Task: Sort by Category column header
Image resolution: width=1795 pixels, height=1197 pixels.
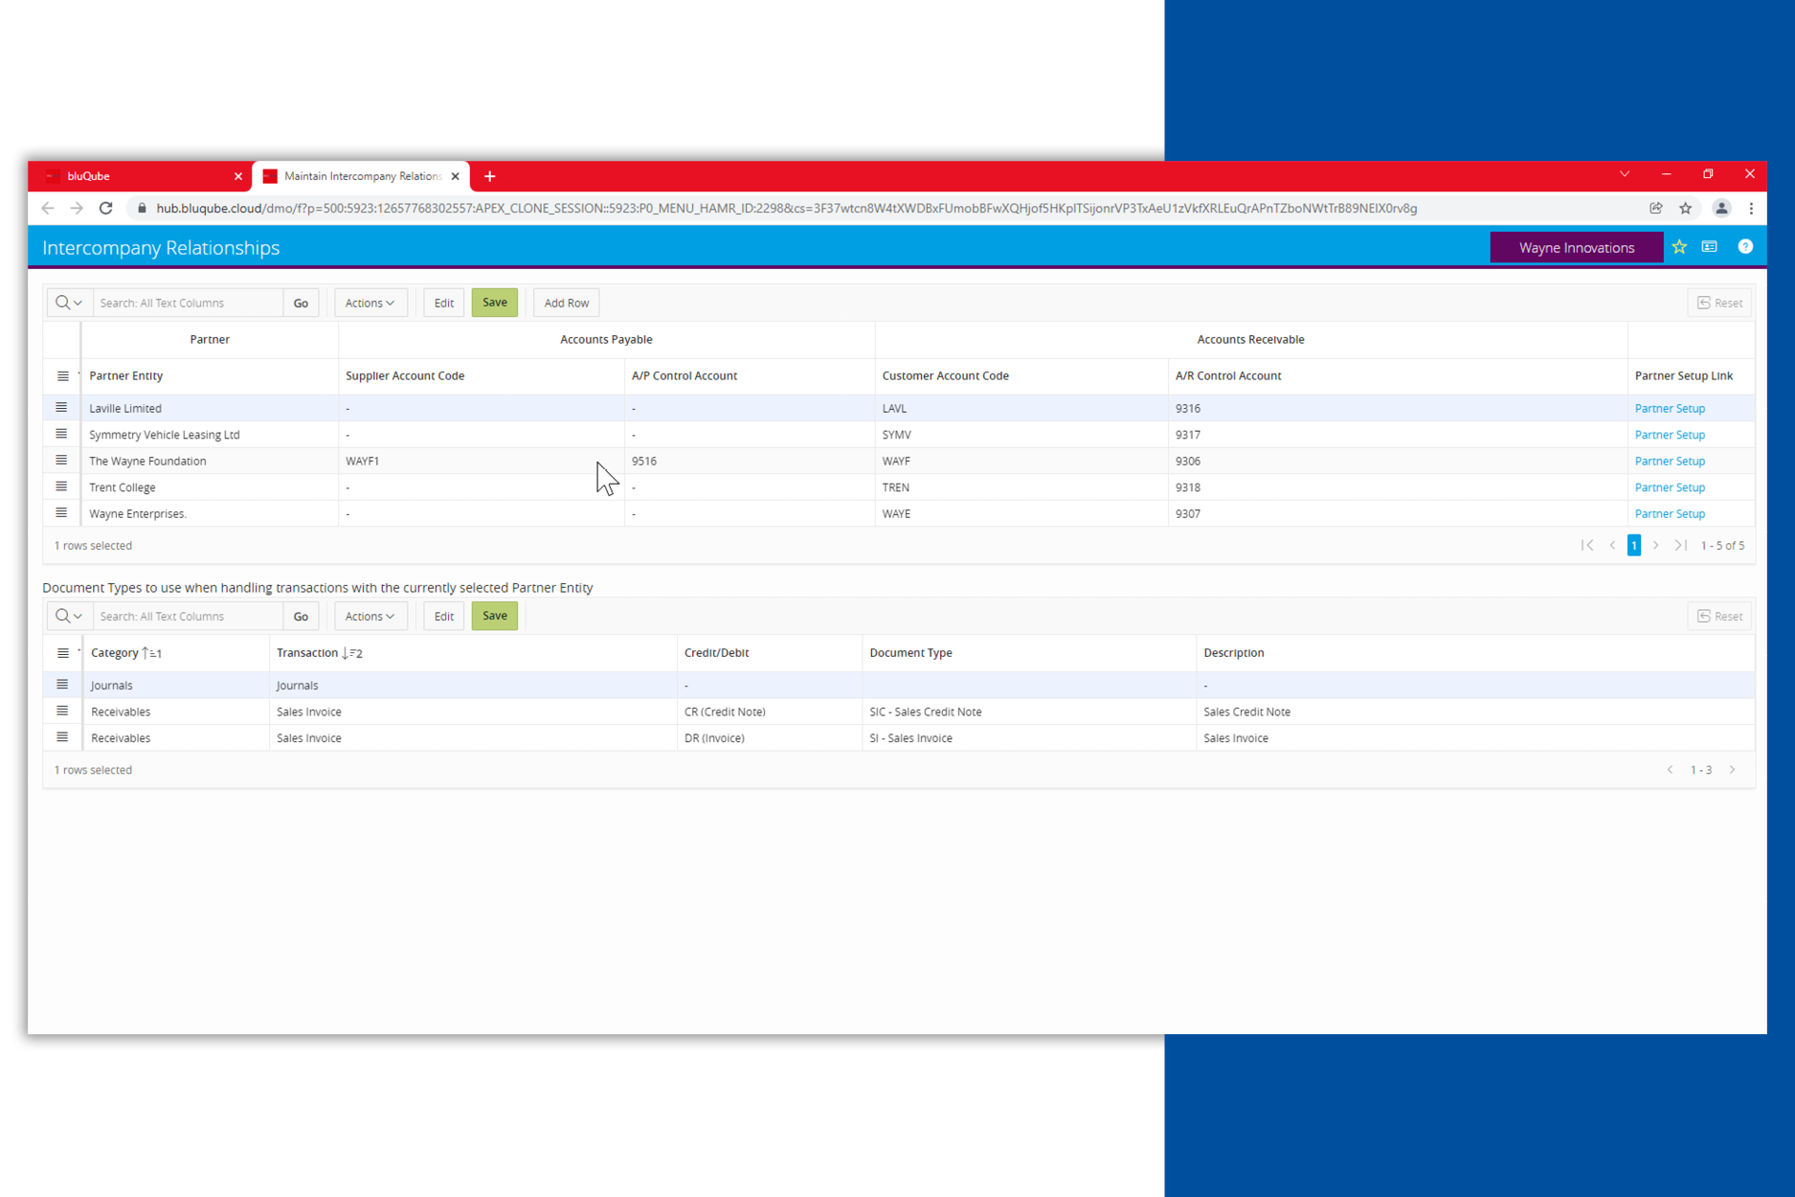Action: [115, 653]
